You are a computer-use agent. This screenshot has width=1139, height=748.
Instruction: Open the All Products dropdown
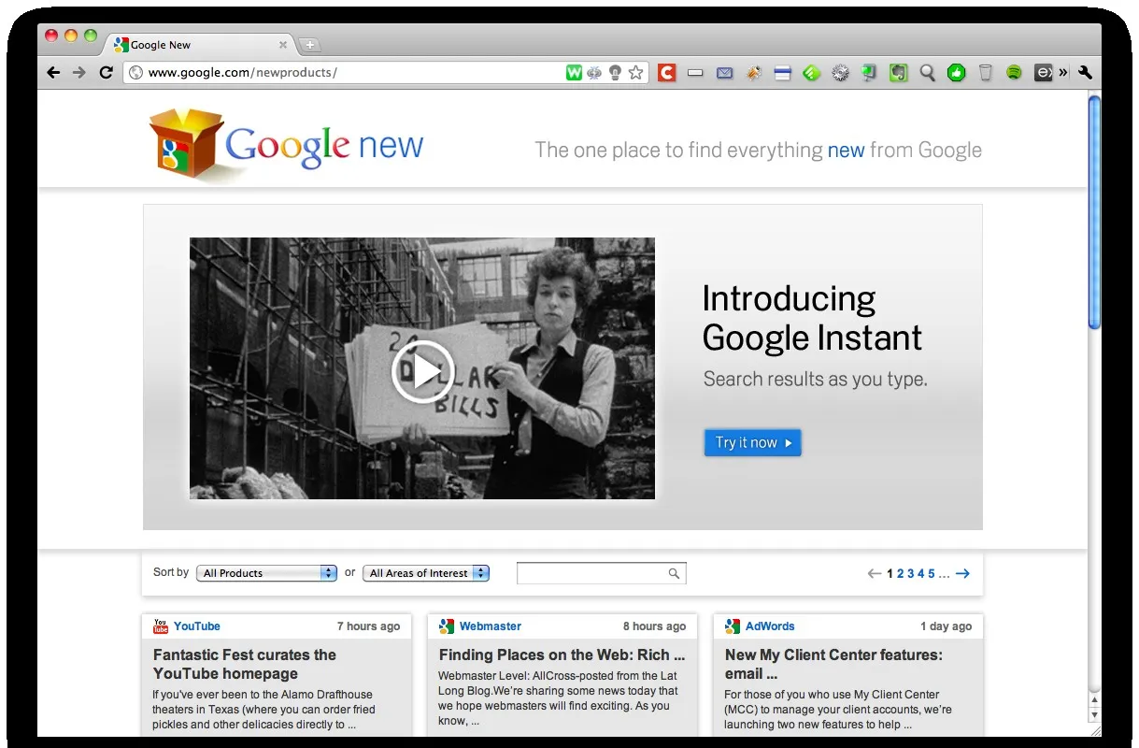tap(266, 573)
